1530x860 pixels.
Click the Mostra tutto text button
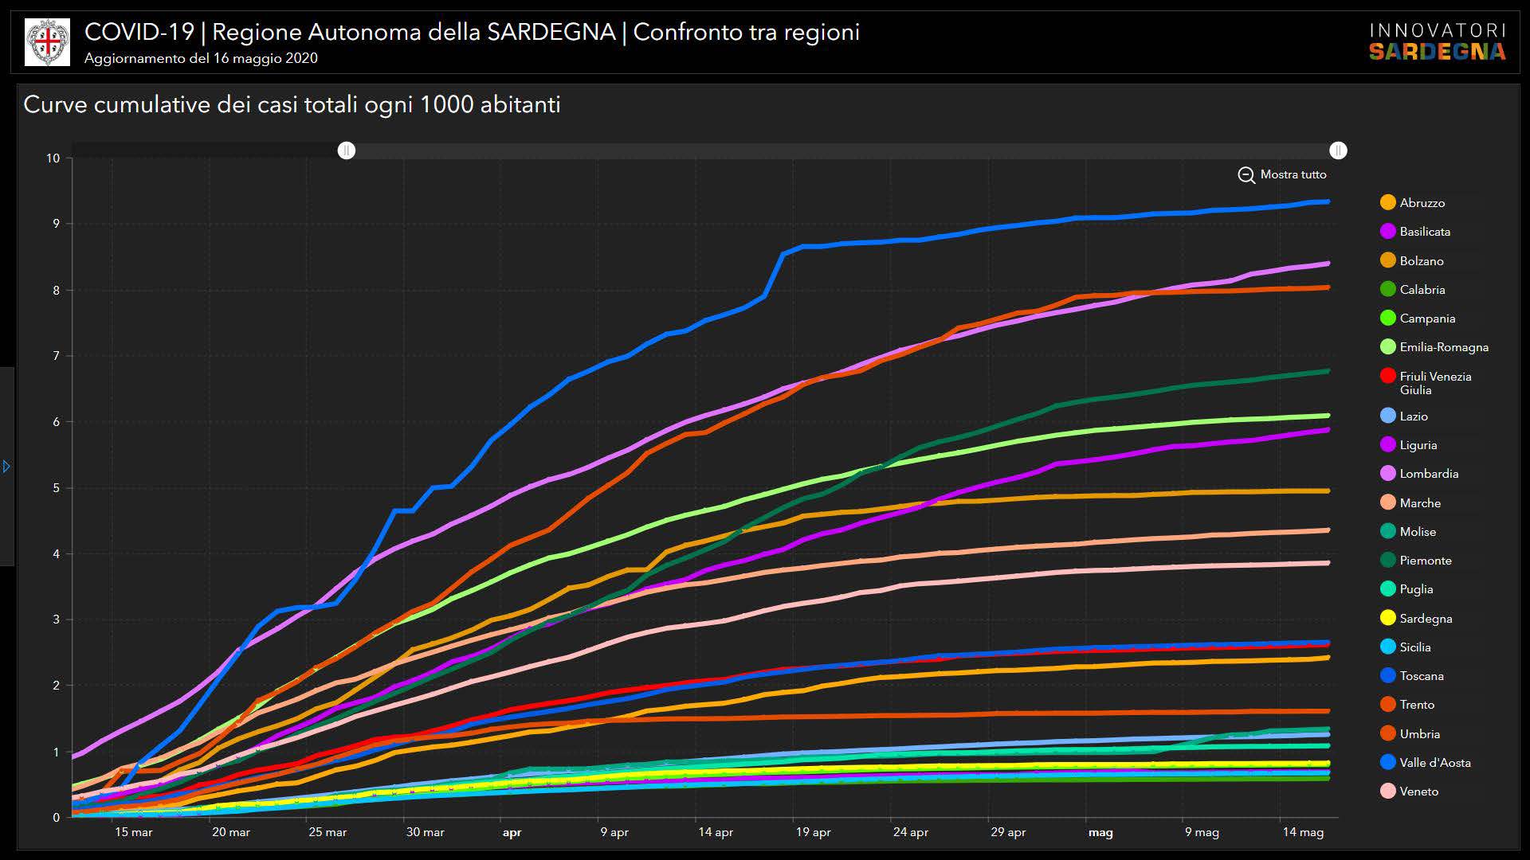pyautogui.click(x=1293, y=174)
